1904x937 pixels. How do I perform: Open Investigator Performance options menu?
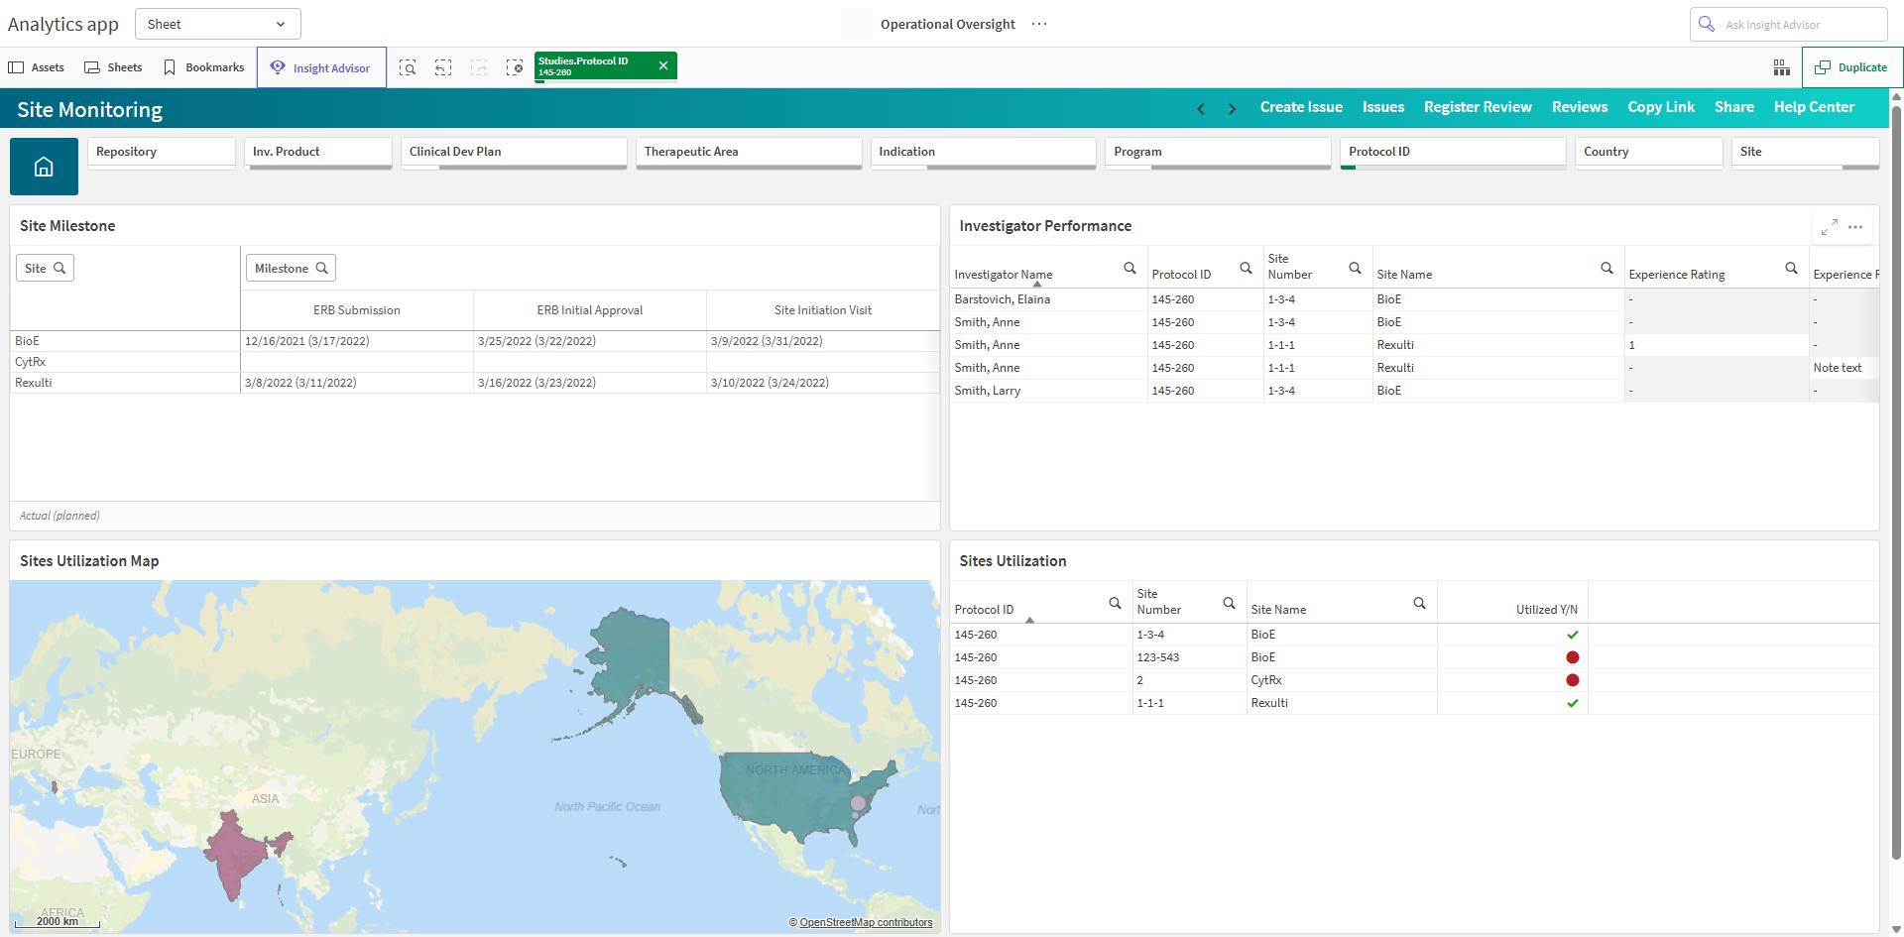[1855, 227]
